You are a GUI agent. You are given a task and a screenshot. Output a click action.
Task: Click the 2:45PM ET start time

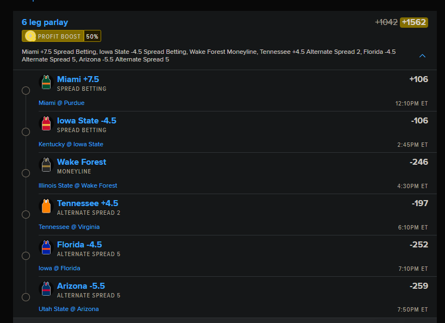pyautogui.click(x=412, y=145)
